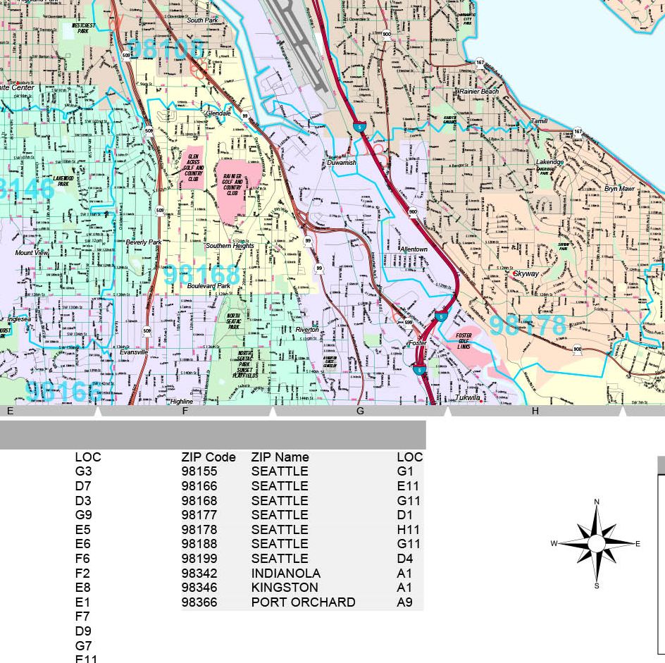Click the Foster Golf Links label
This screenshot has height=663, width=665.
(464, 341)
